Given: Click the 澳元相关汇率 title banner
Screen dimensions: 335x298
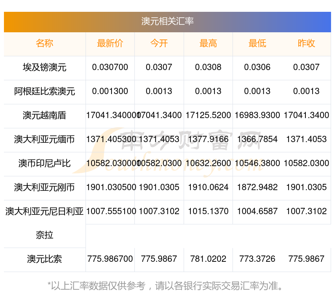Looking at the screenshot, I should [167, 22].
